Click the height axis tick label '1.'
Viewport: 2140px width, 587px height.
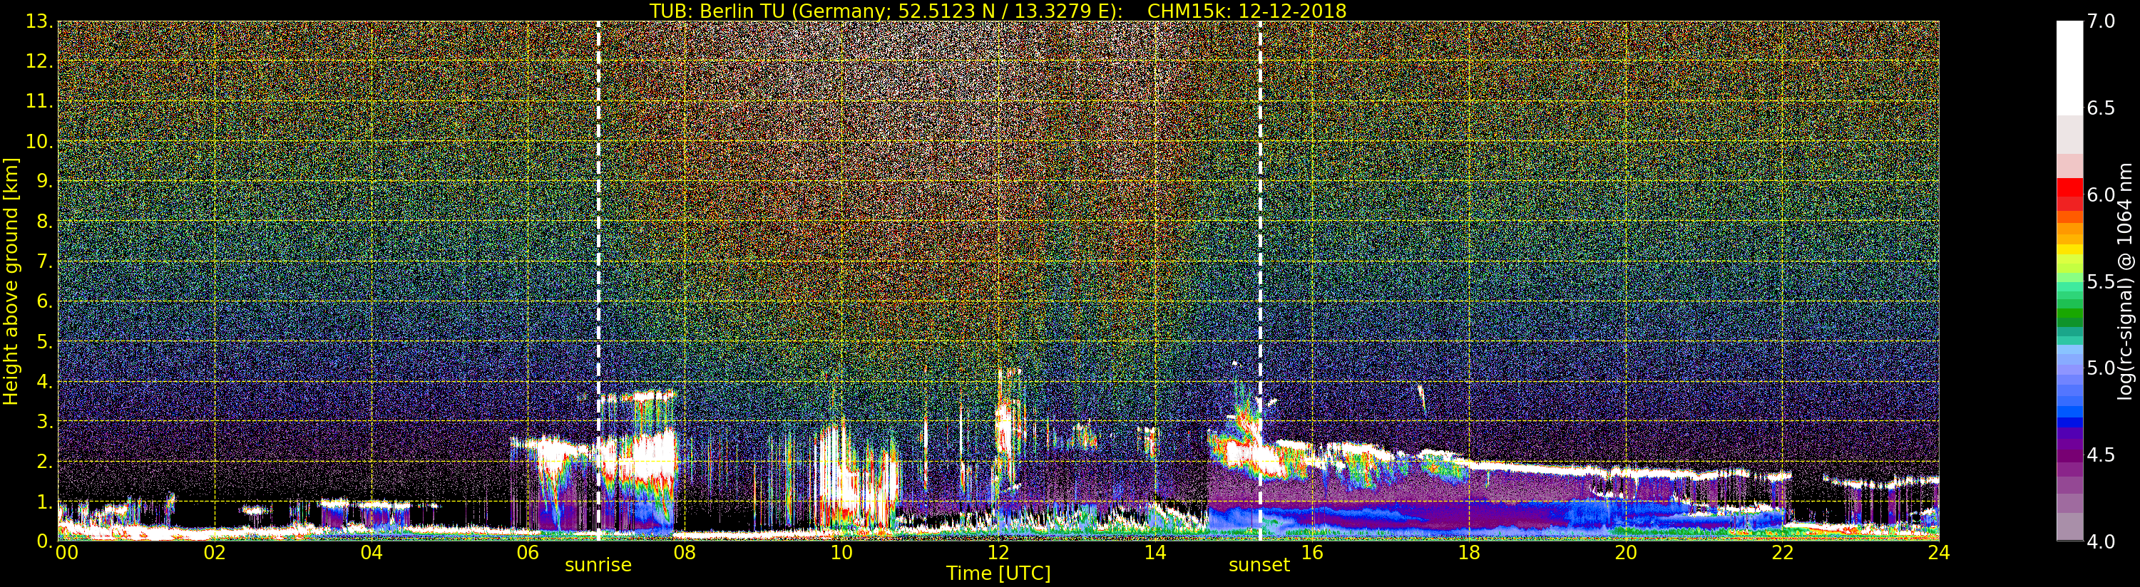click(x=45, y=502)
